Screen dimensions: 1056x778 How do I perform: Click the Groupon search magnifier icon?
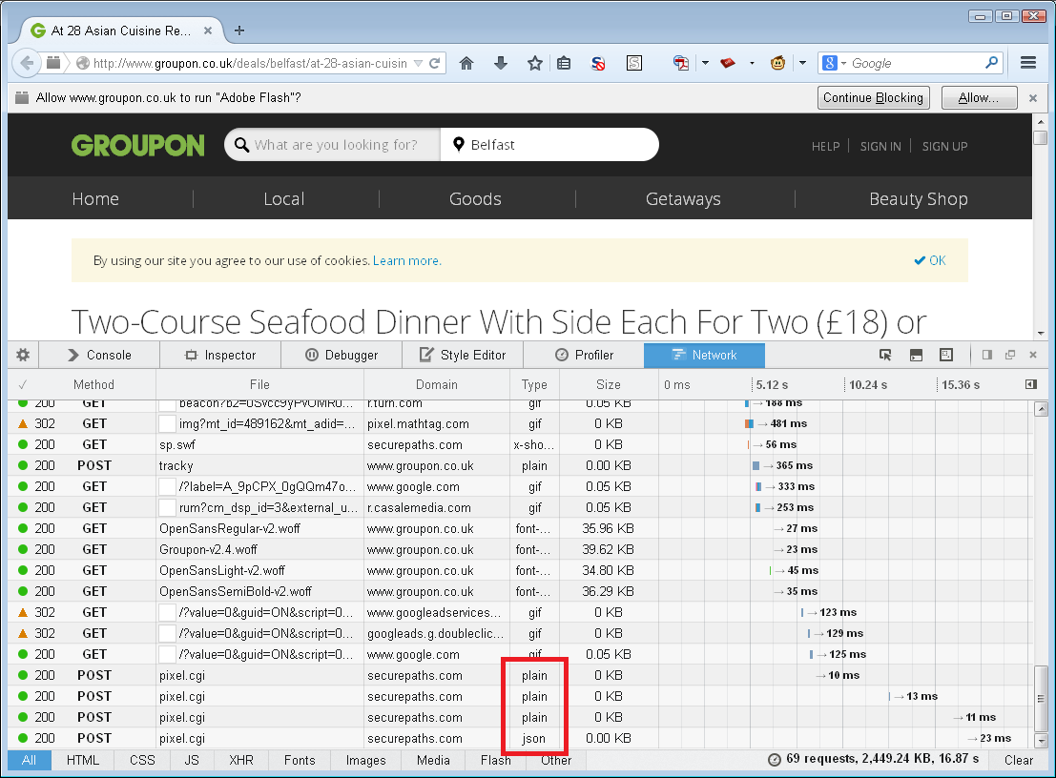coord(241,145)
